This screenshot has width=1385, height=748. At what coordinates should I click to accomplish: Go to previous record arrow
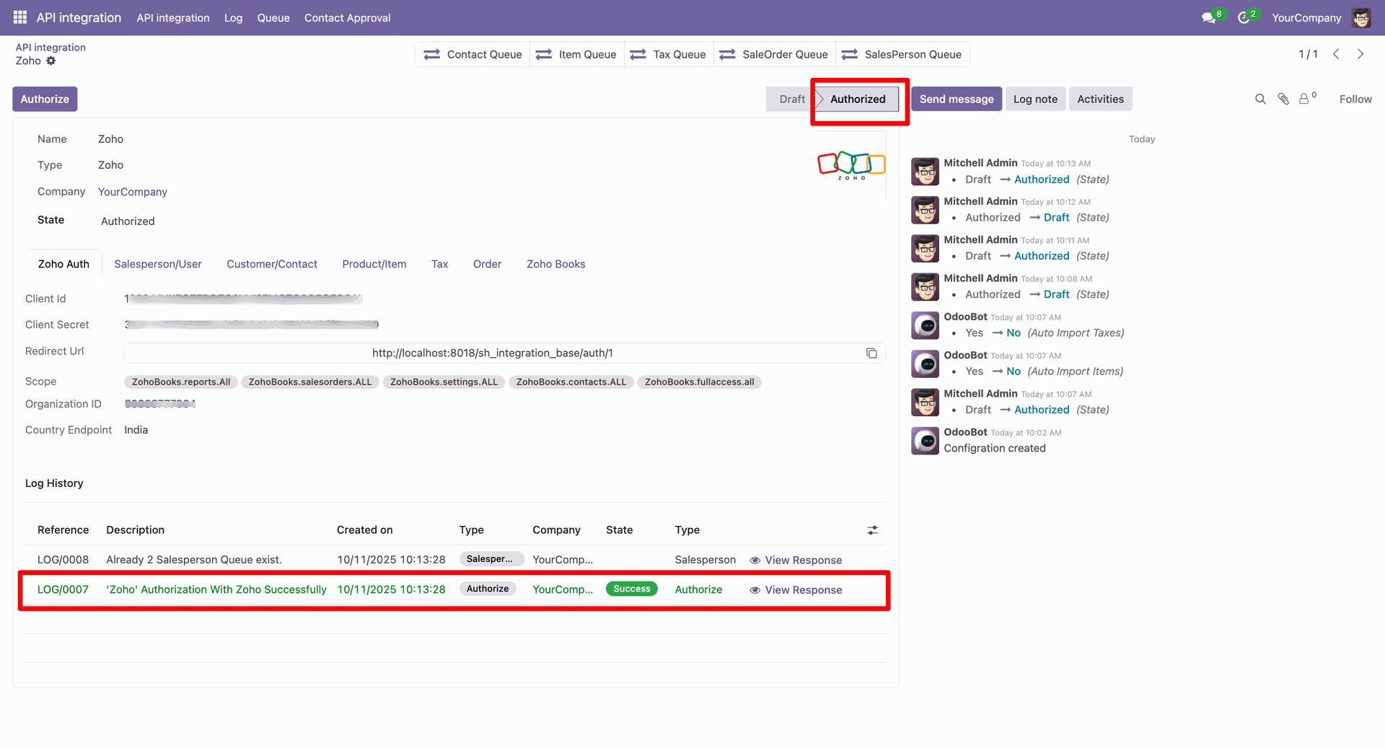(x=1336, y=54)
